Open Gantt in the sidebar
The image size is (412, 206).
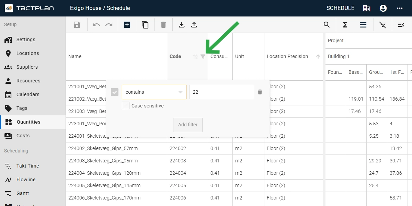(33, 193)
